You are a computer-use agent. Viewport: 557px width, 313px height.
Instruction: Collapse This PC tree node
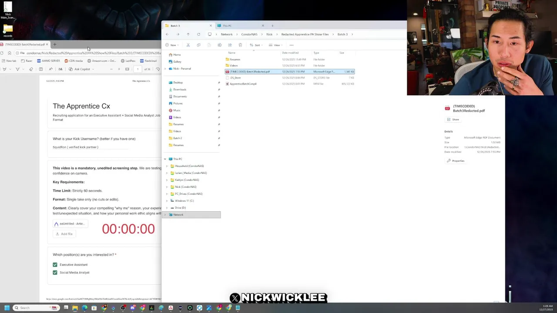[x=165, y=159]
